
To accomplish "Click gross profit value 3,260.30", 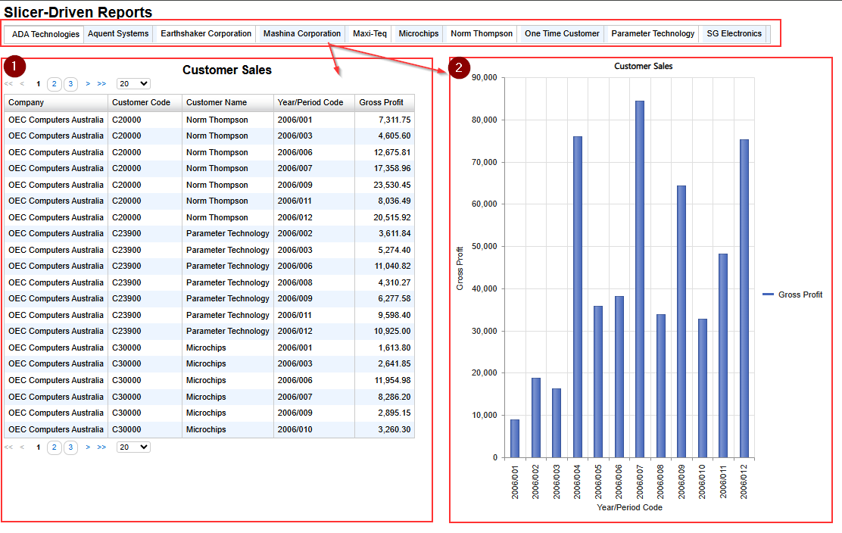I will 394,429.
